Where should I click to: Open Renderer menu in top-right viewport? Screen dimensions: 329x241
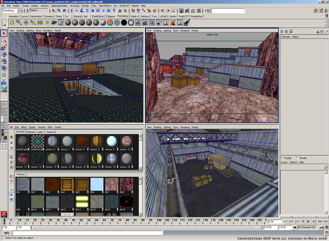(x=185, y=30)
